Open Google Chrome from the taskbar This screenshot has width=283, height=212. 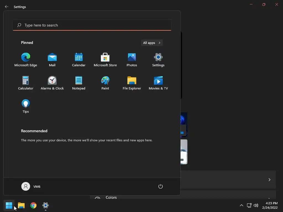(33, 205)
